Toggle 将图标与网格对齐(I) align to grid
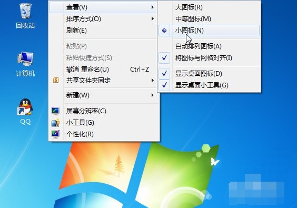 (209, 58)
